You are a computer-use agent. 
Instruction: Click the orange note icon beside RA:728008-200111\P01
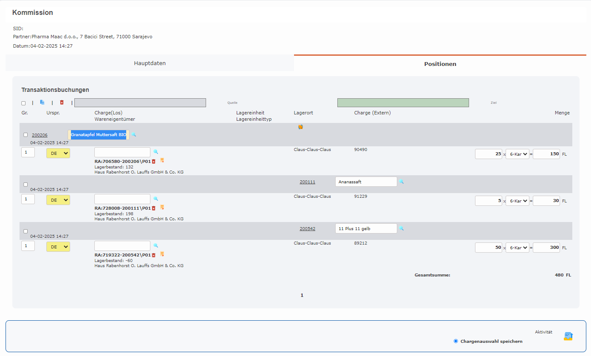click(x=162, y=208)
